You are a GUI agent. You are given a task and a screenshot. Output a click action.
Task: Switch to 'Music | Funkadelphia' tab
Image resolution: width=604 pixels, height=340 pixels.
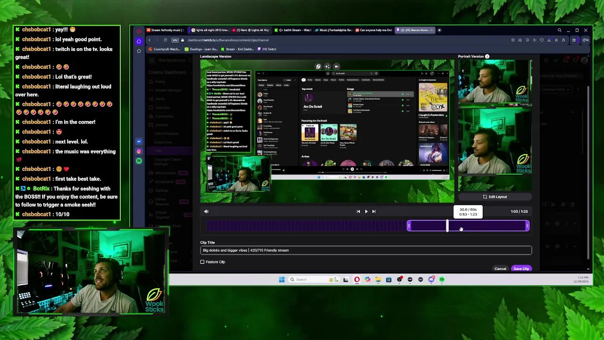(x=334, y=30)
